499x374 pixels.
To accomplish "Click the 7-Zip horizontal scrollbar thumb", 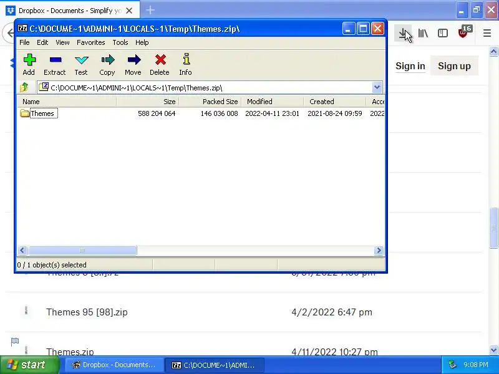I will 82,251.
